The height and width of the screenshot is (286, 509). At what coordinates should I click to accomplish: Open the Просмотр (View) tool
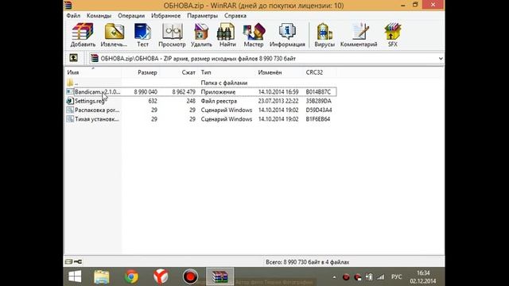pos(172,35)
